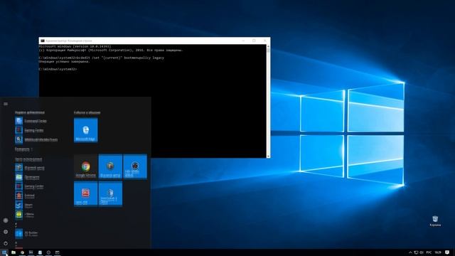The width and height of the screenshot is (455, 256).
Task: Expand the recently added list link
Action: (23, 149)
